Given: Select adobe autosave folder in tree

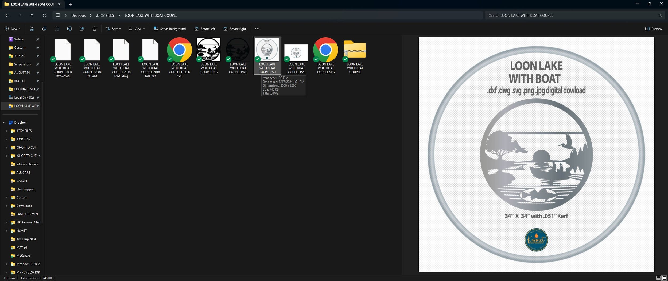Looking at the screenshot, I should [25, 164].
